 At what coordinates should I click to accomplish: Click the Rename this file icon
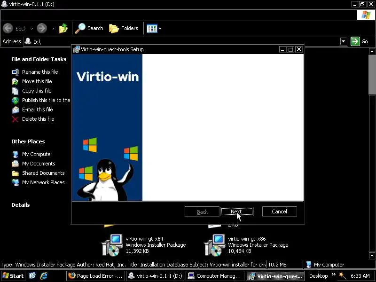pyautogui.click(x=16, y=72)
